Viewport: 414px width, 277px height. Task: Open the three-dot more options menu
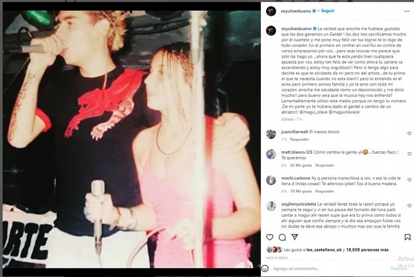click(x=407, y=11)
